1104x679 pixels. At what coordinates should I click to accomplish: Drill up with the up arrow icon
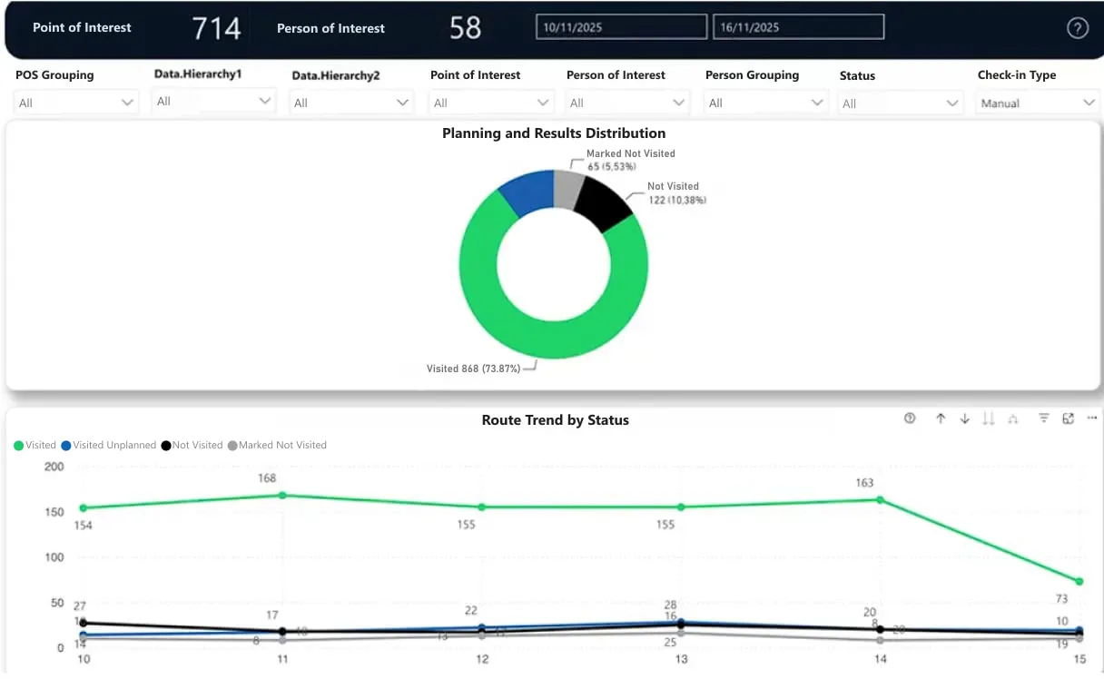(x=941, y=418)
